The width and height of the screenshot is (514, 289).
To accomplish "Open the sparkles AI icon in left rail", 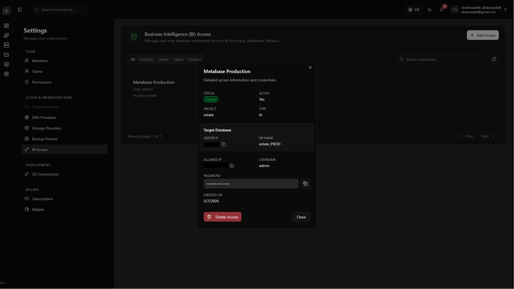I will pos(6,35).
